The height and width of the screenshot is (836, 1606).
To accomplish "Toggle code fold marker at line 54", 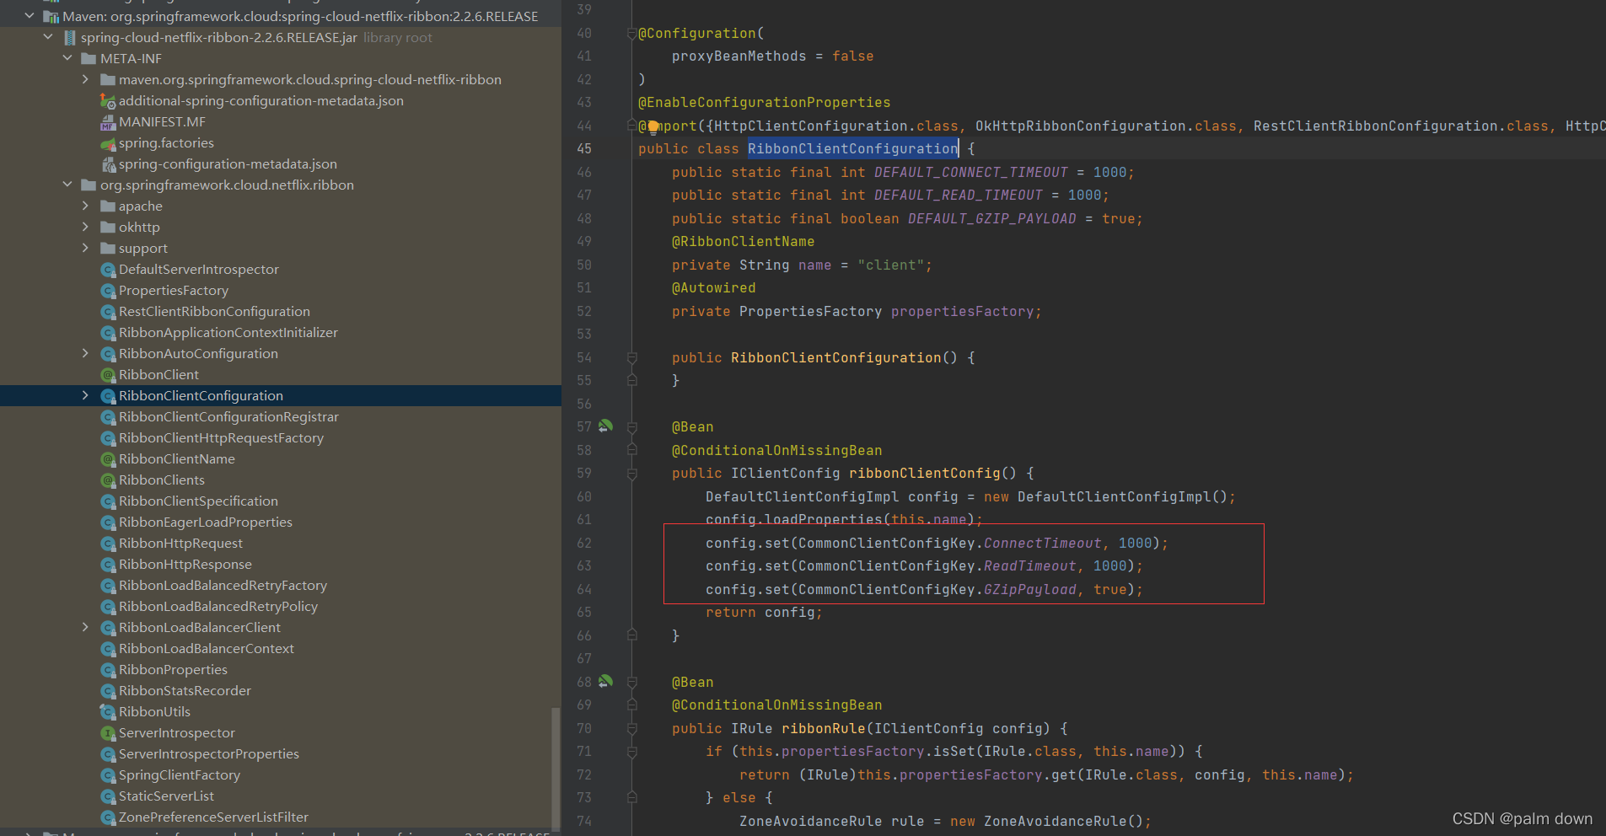I will (x=631, y=358).
